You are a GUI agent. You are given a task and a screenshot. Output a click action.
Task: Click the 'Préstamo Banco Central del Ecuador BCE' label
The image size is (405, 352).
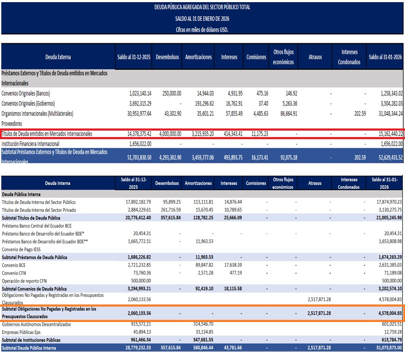pos(36,226)
